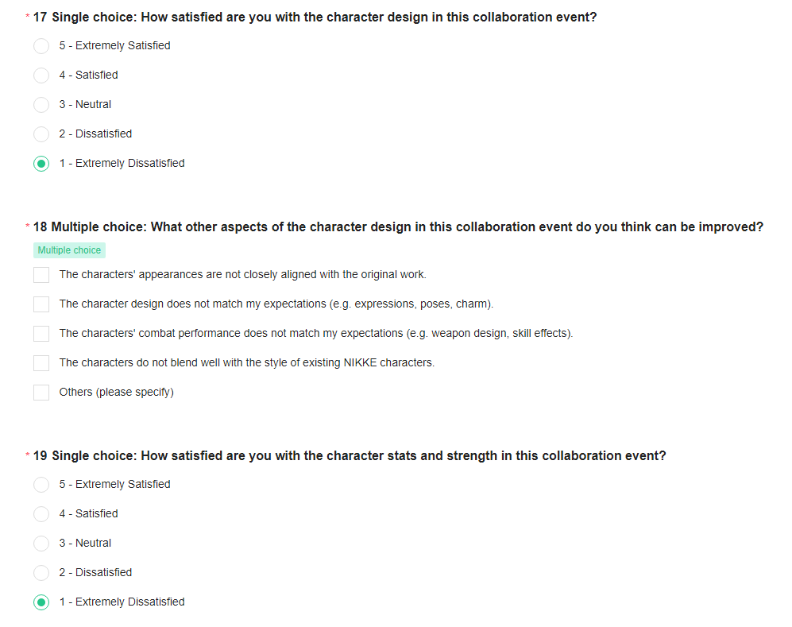Screen dimensions: 792x627
Task: Click selected '1 - Extremely Dissatisfied' radio in question 19
Action: (x=41, y=602)
